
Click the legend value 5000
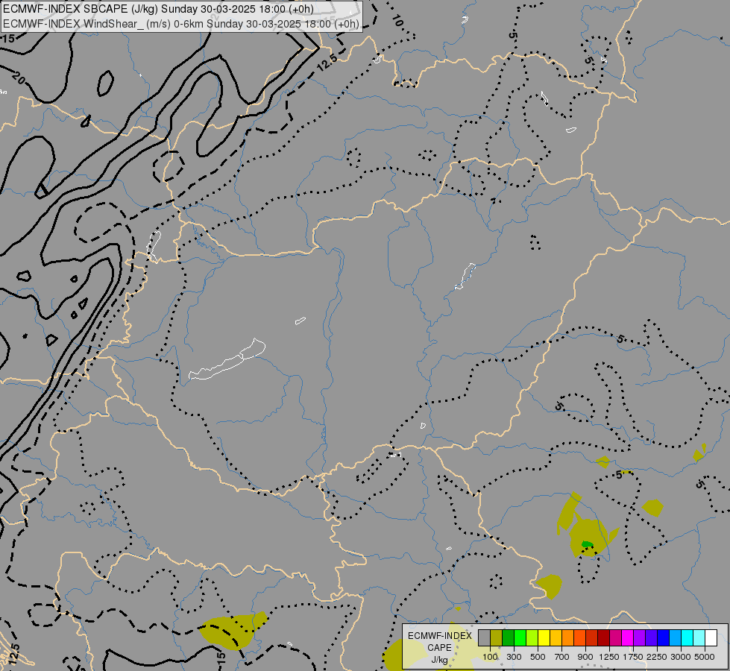tap(705, 657)
